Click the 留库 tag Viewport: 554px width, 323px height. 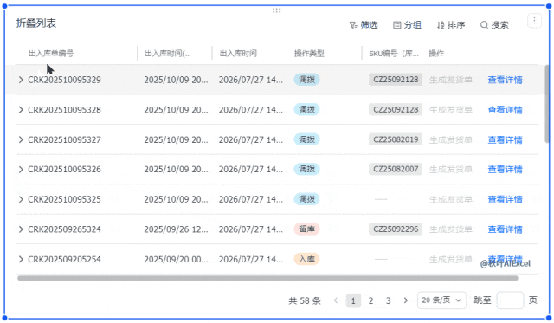pyautogui.click(x=306, y=229)
